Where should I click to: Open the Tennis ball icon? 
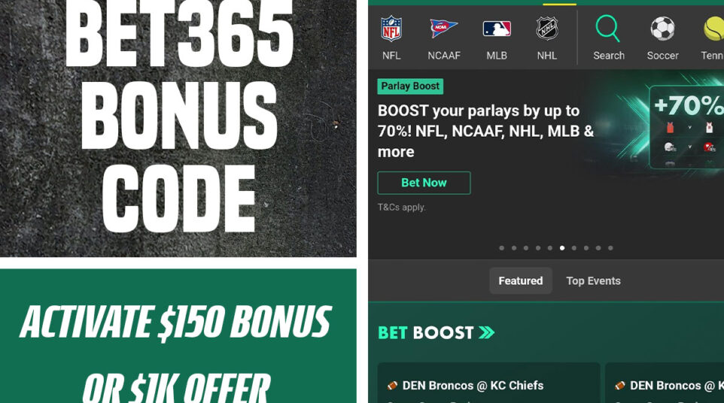[714, 29]
